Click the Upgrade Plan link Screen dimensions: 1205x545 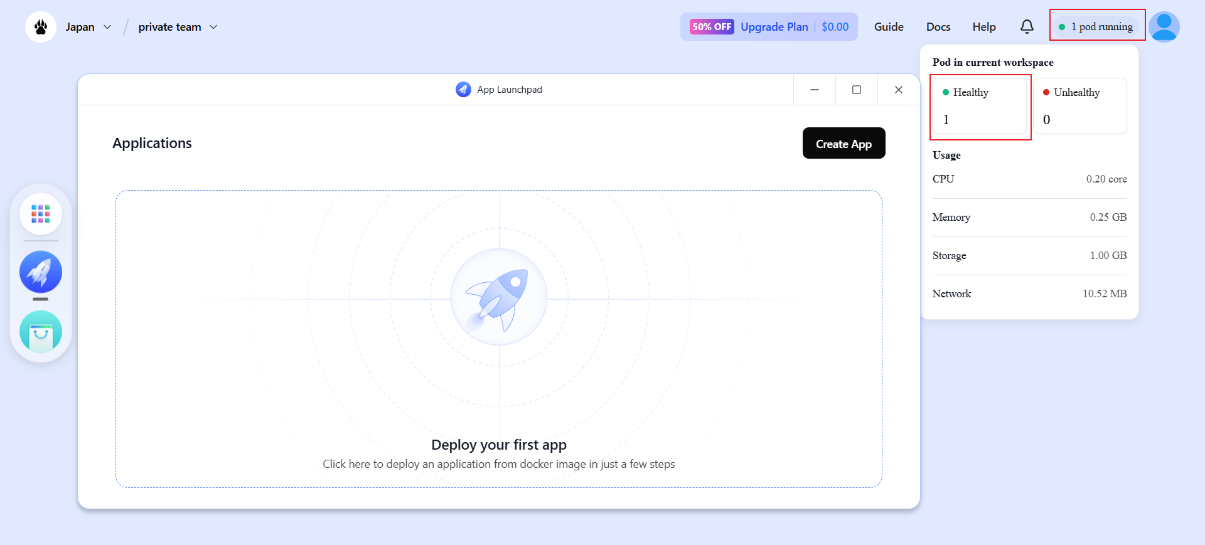[774, 27]
